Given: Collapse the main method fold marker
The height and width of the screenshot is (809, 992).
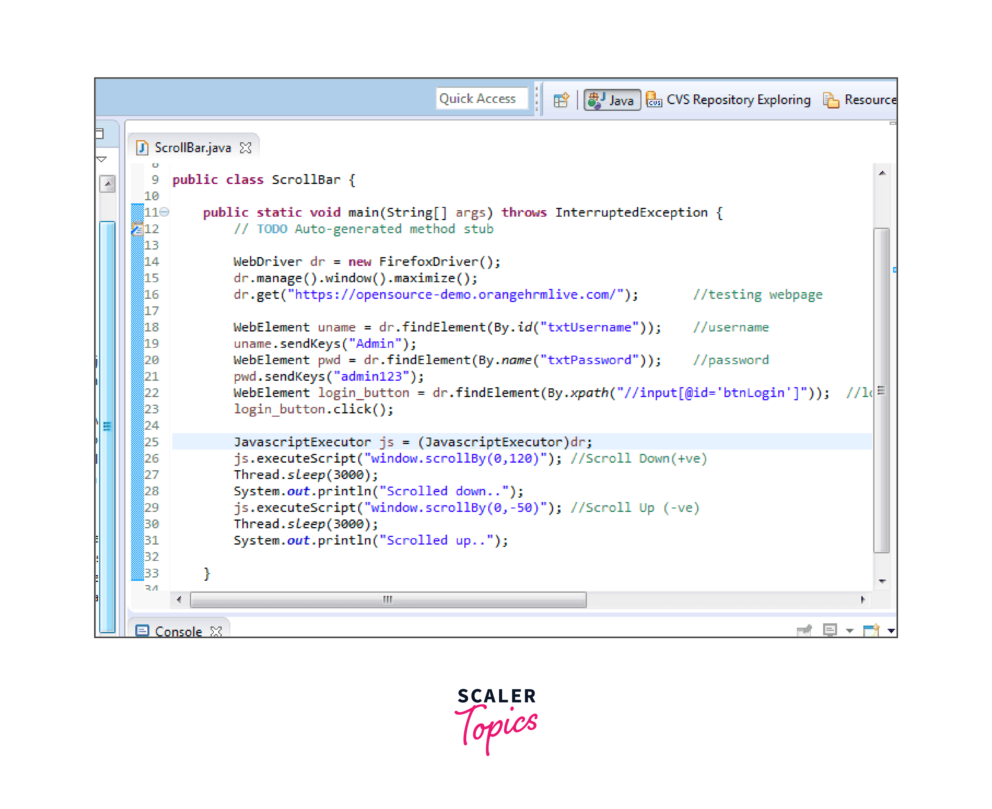Looking at the screenshot, I should [164, 212].
